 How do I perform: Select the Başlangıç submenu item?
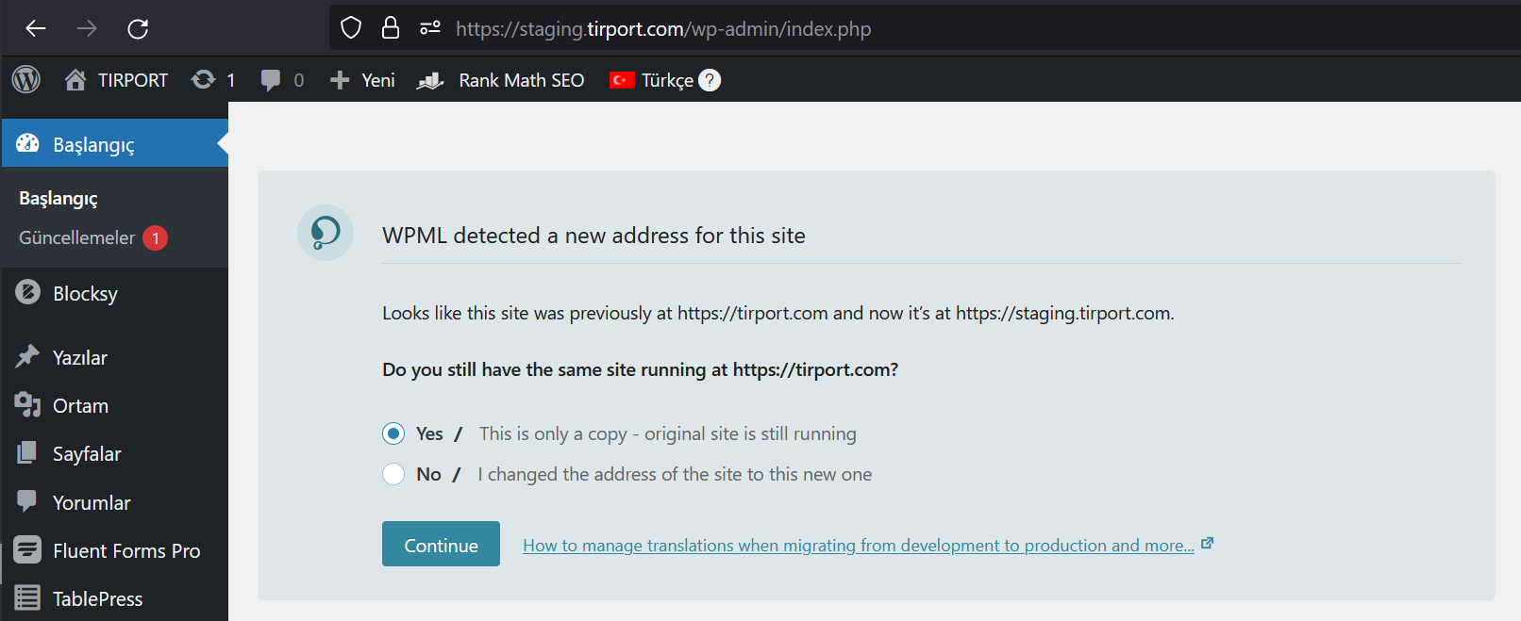(58, 198)
